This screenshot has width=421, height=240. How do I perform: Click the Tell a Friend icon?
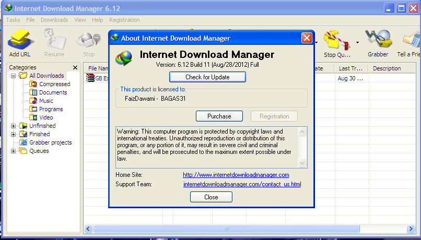click(x=412, y=40)
